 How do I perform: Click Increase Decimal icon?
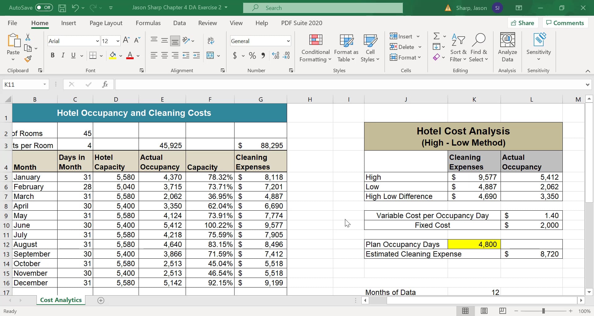coord(276,55)
